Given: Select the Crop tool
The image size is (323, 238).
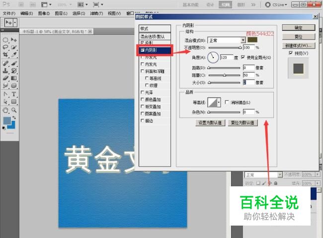Looking at the screenshot, I should (5, 55).
